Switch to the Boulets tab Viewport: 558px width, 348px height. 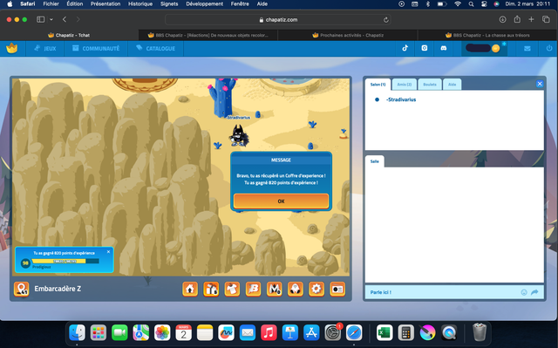coord(430,85)
